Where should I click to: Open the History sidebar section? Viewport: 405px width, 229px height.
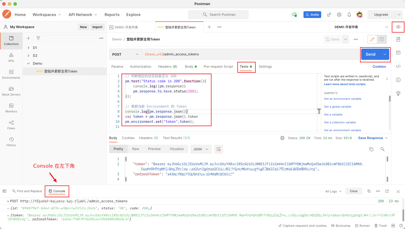pos(11,142)
